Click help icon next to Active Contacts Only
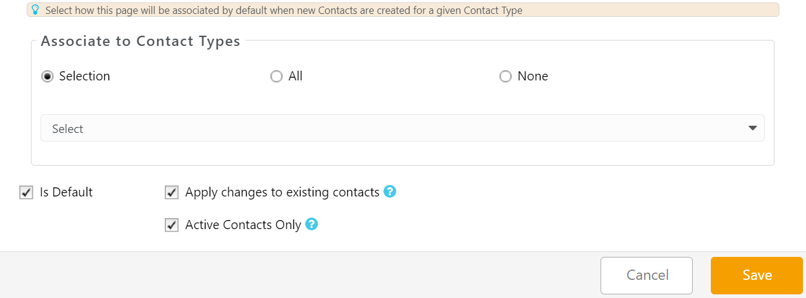This screenshot has height=298, width=806. tap(311, 224)
